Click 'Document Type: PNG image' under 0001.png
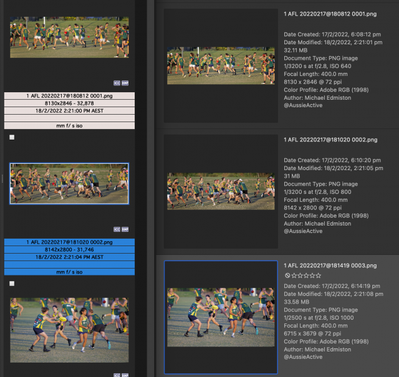 point(320,58)
